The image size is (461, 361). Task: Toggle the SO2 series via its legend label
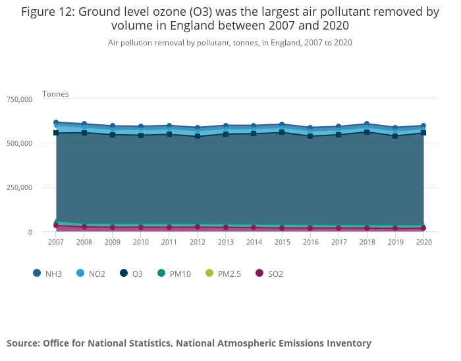tap(275, 274)
